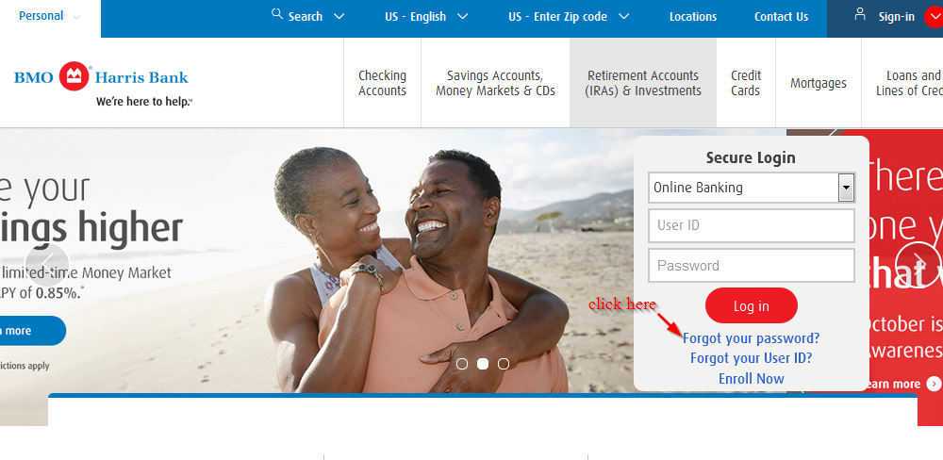This screenshot has height=460, width=943.
Task: Open the Online Banking login type dropdown
Action: 752,188
